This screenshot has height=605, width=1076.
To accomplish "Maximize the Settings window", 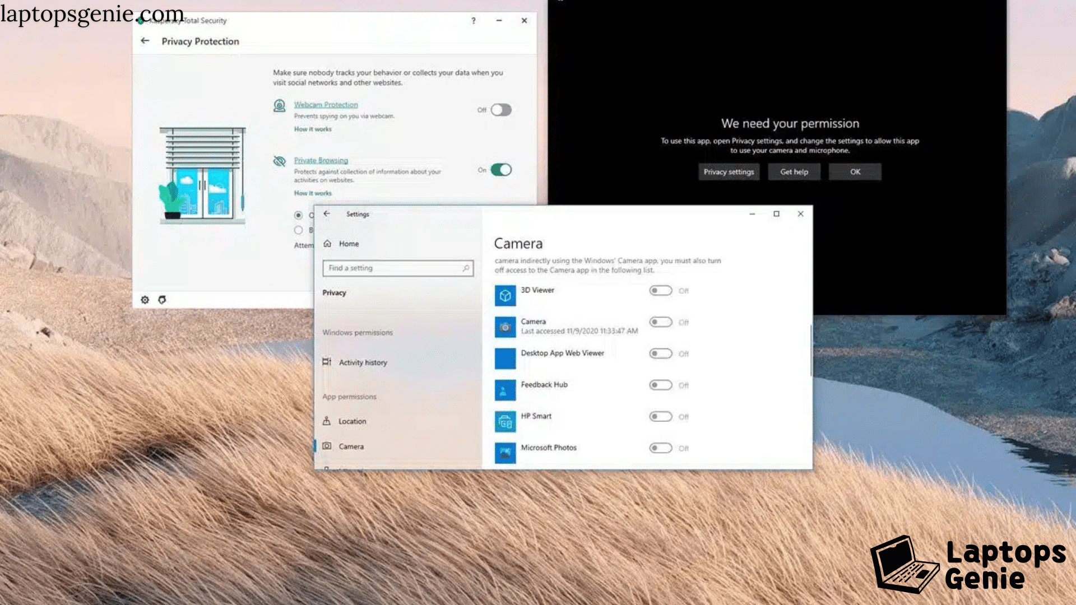I will (x=776, y=214).
